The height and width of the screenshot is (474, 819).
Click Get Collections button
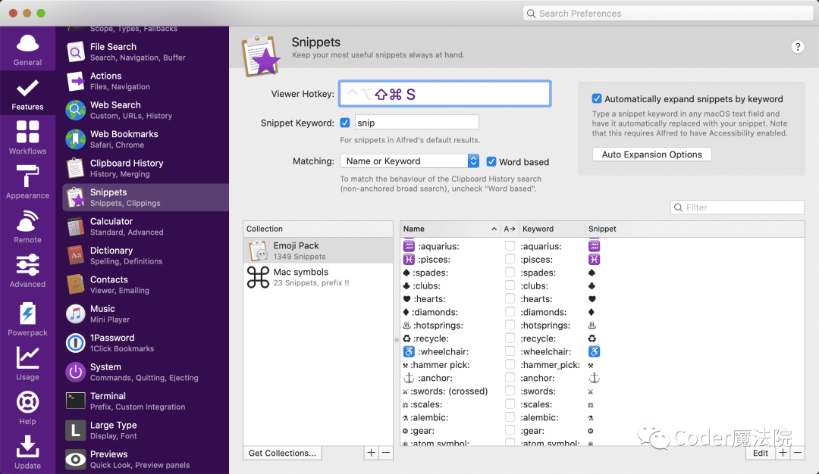coord(283,453)
